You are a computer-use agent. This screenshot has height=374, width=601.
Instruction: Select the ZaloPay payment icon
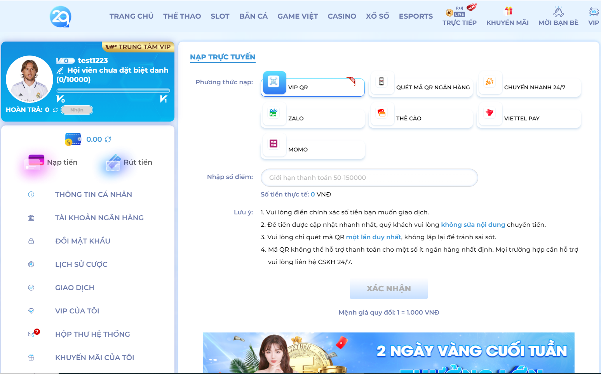click(x=275, y=114)
